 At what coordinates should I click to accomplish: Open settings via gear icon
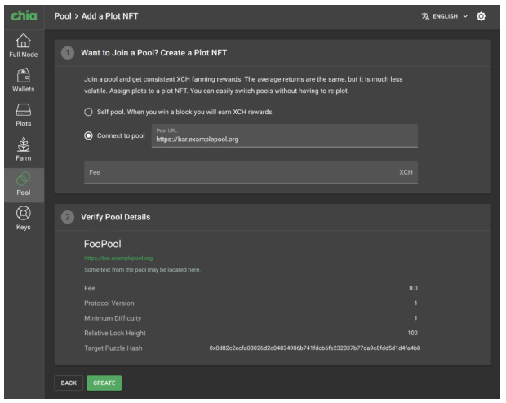click(x=481, y=16)
